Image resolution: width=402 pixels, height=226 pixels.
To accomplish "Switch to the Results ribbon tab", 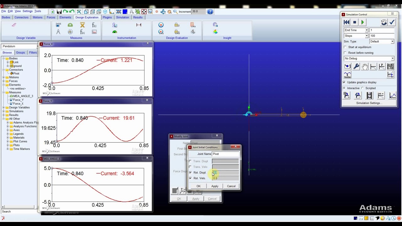I will pos(138,17).
